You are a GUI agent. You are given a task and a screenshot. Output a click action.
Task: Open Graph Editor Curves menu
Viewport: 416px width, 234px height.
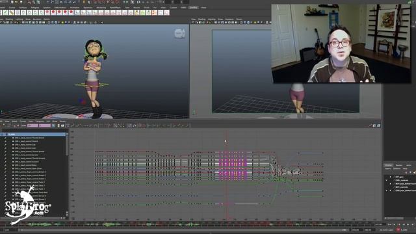pyautogui.click(x=23, y=122)
